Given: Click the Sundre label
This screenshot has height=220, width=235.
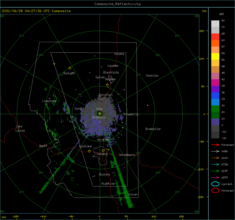Looking at the screenshot, I should coord(79,108).
